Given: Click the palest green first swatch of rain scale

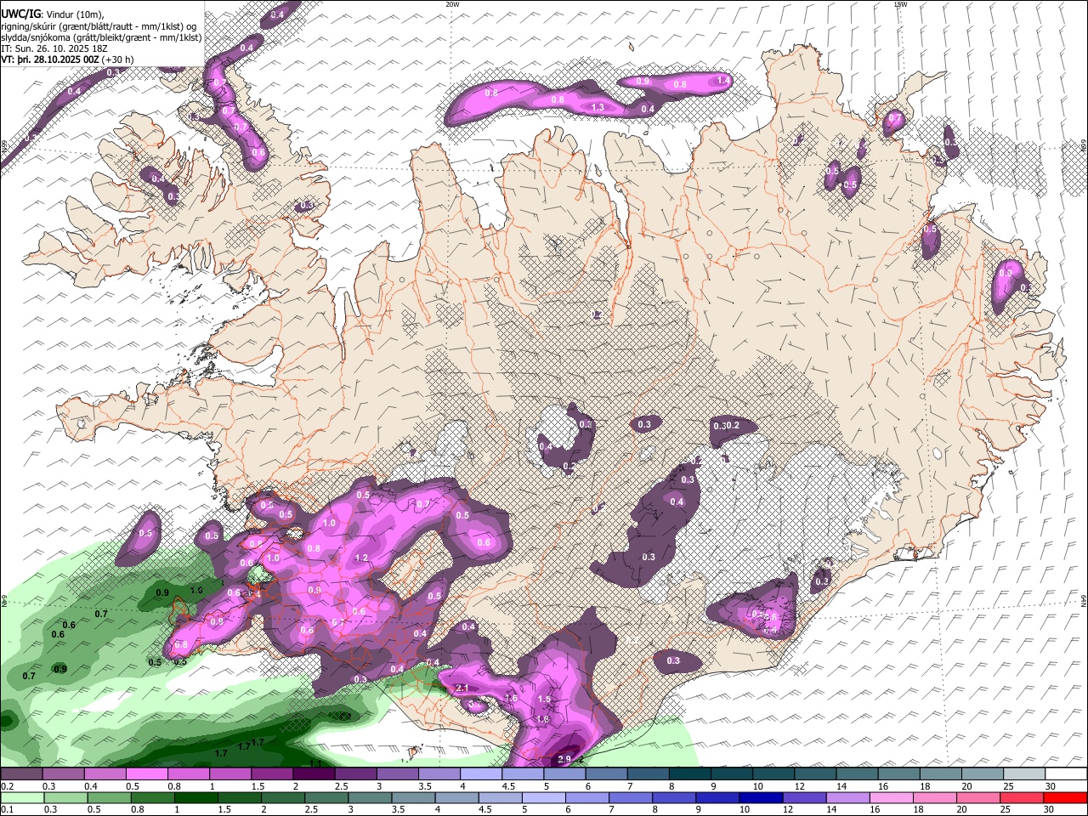Looking at the screenshot, I should click(22, 798).
